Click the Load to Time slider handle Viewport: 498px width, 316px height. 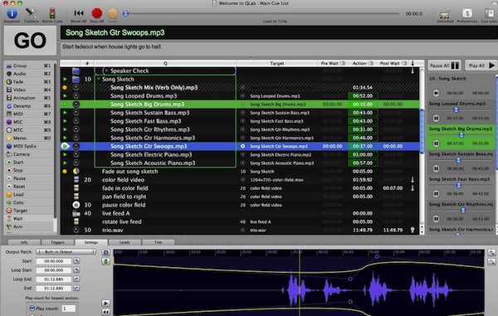[x=126, y=13]
